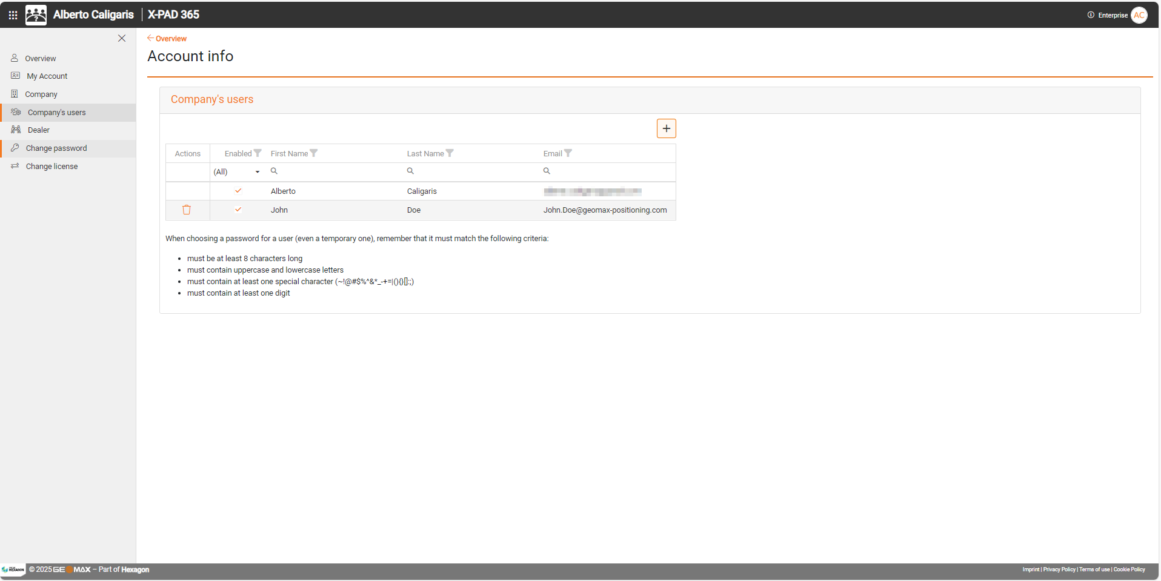The width and height of the screenshot is (1161, 581).
Task: Open the app launcher grid icon
Action: tap(13, 15)
